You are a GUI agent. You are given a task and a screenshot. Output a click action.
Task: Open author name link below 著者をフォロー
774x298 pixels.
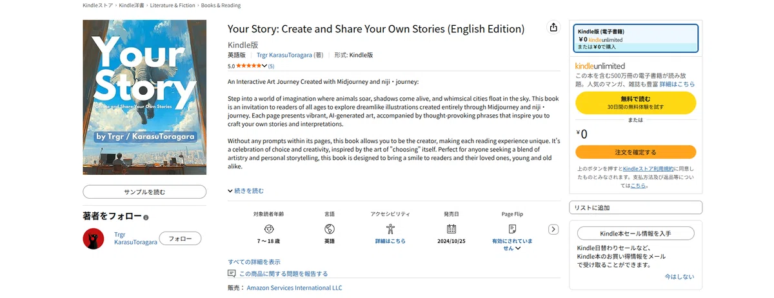pos(135,238)
